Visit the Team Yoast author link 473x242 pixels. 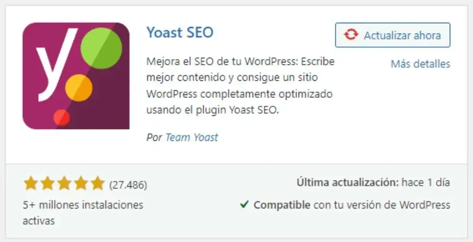(192, 138)
